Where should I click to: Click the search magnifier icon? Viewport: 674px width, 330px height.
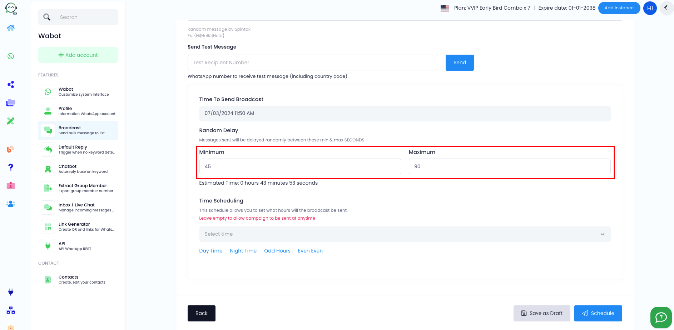[x=47, y=17]
